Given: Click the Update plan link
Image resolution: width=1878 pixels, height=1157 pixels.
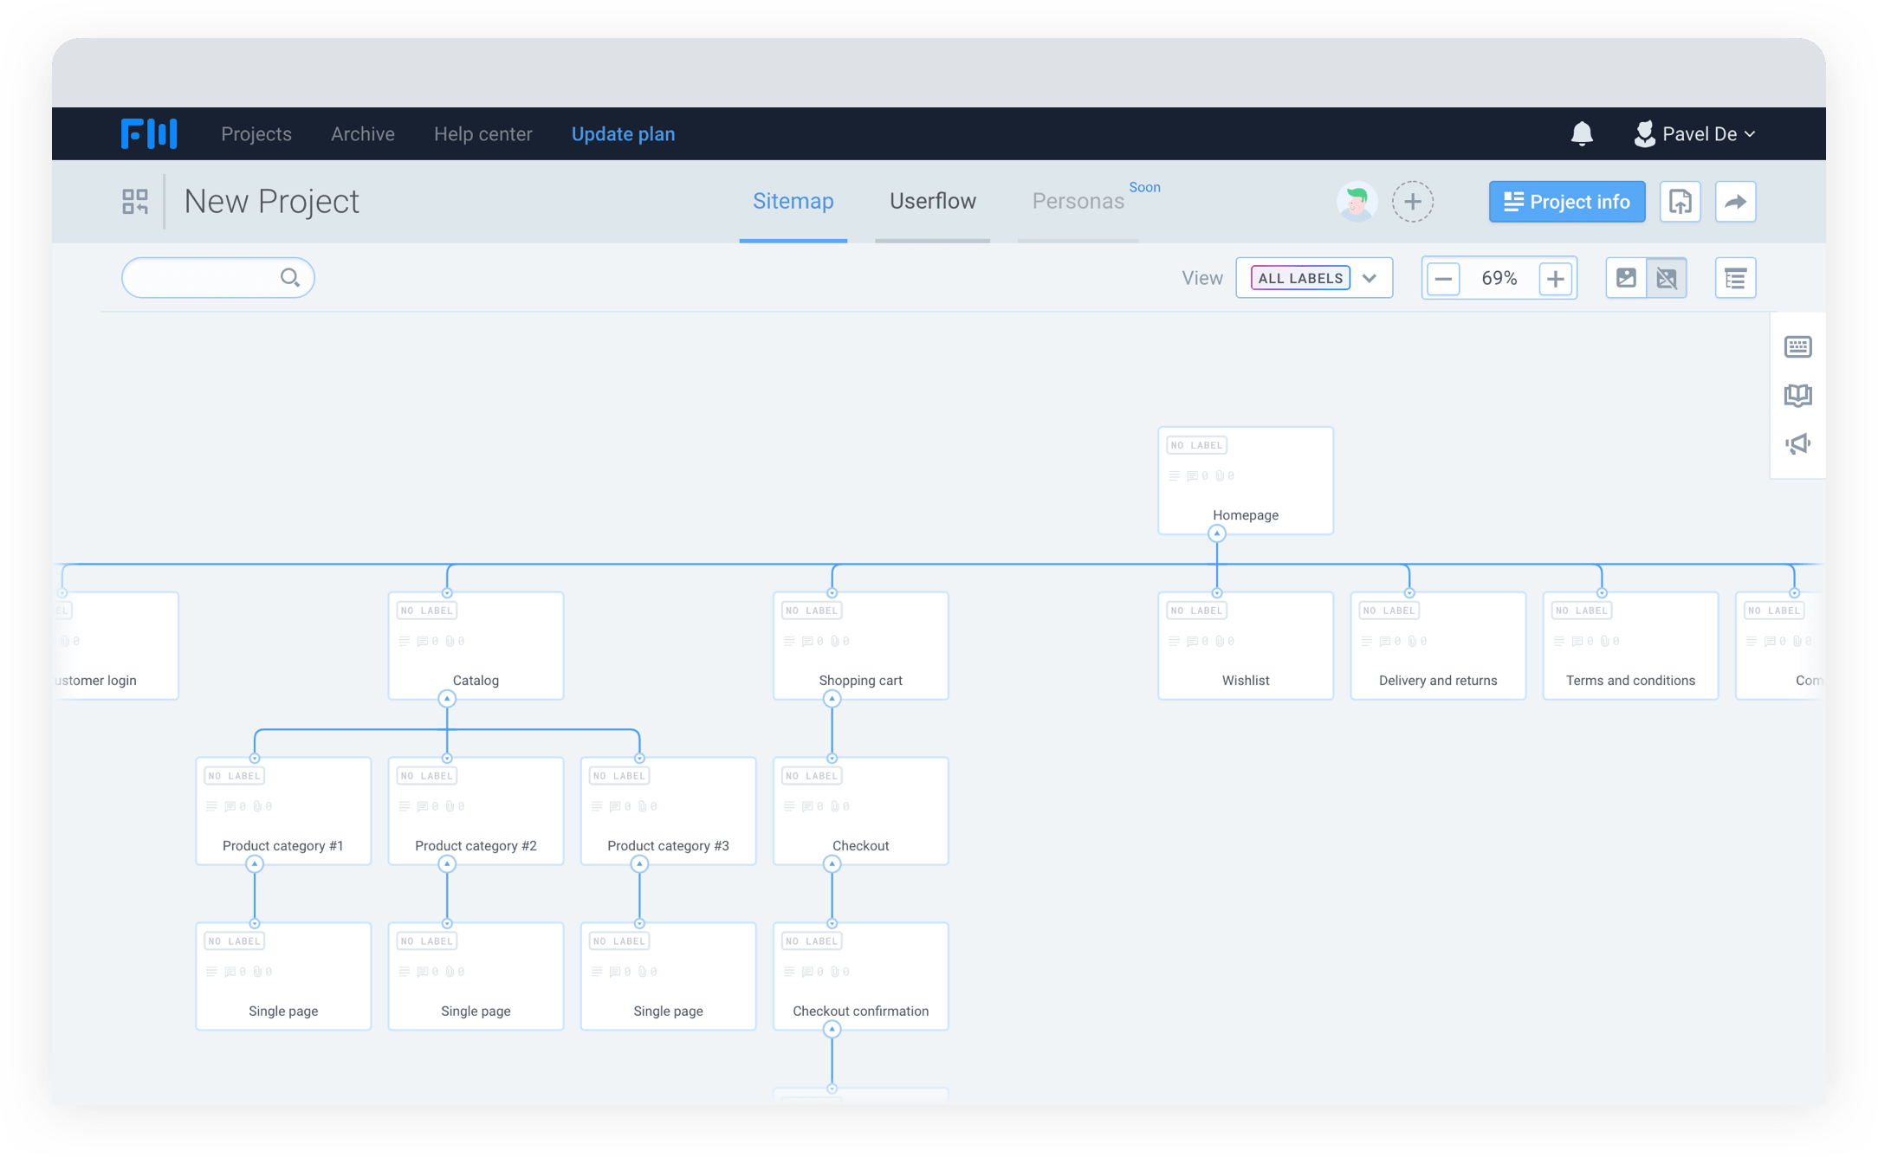Looking at the screenshot, I should pyautogui.click(x=623, y=134).
